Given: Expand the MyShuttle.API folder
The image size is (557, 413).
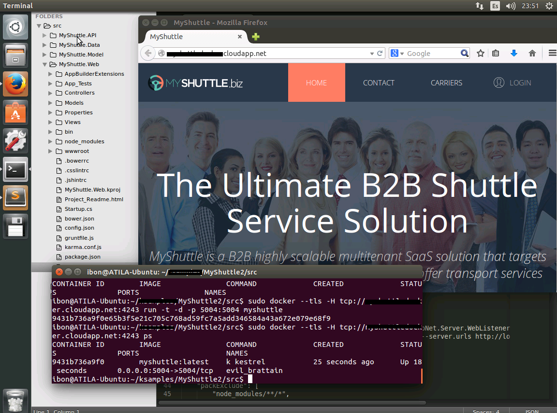Looking at the screenshot, I should [x=44, y=35].
